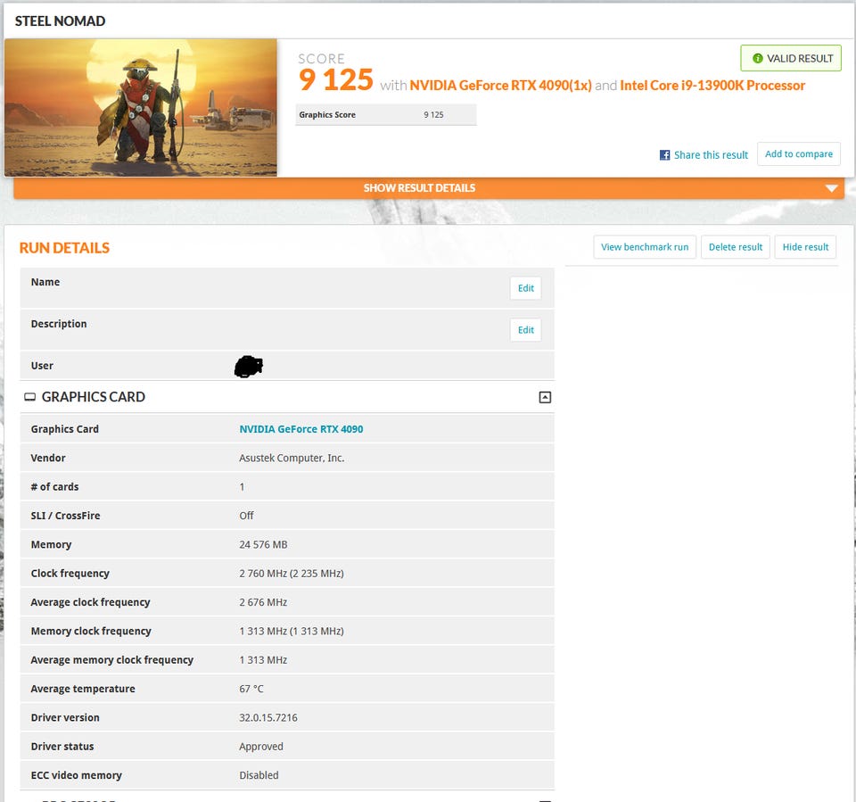Click Driver status Approved value
The image size is (856, 802).
click(x=261, y=747)
